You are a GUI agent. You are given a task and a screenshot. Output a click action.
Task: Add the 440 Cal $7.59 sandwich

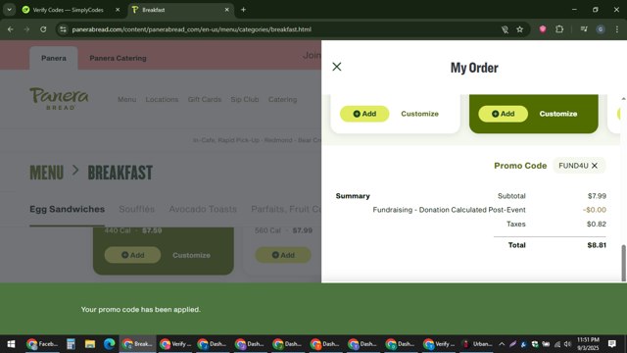132,255
